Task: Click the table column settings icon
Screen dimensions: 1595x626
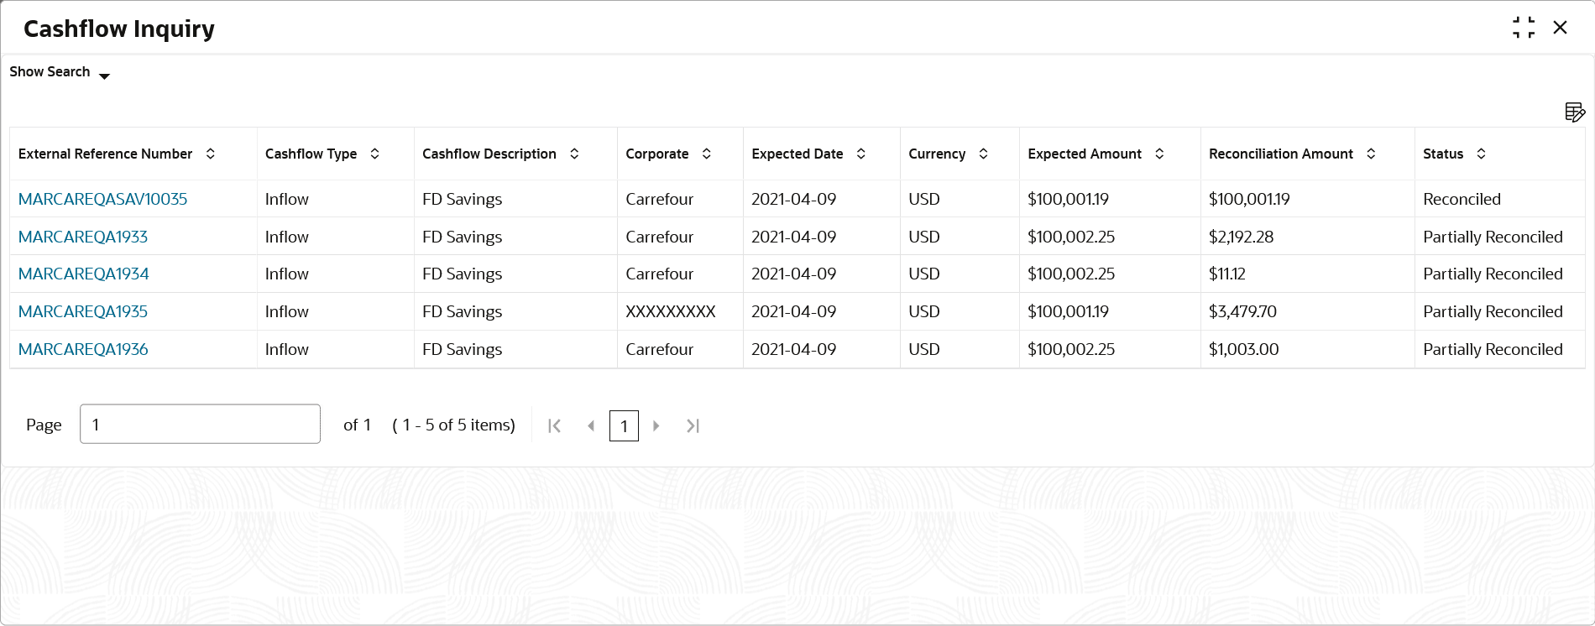Action: tap(1575, 112)
